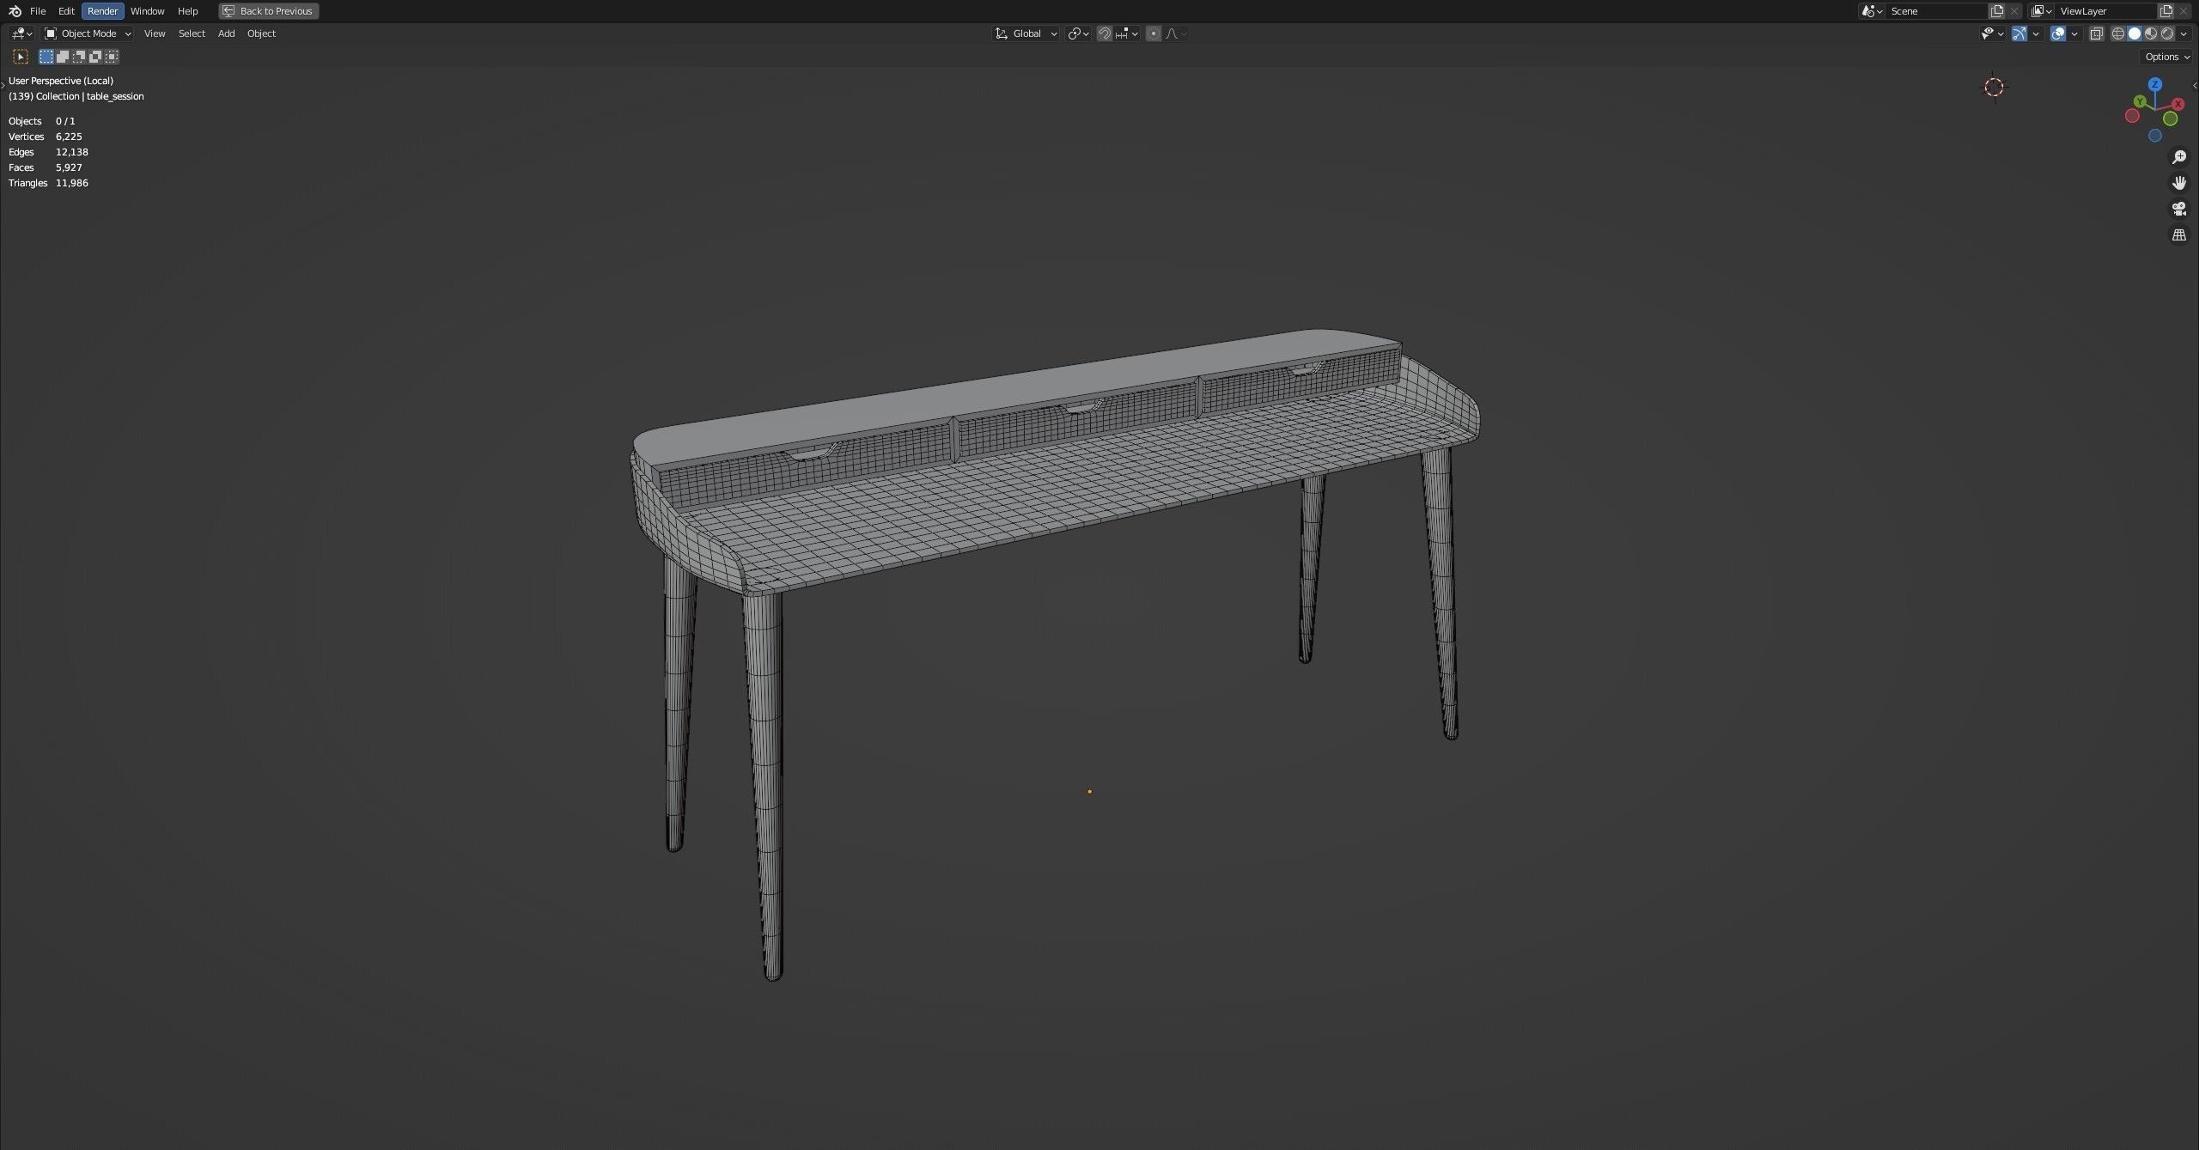
Task: Open the viewport Select menu
Action: point(192,33)
